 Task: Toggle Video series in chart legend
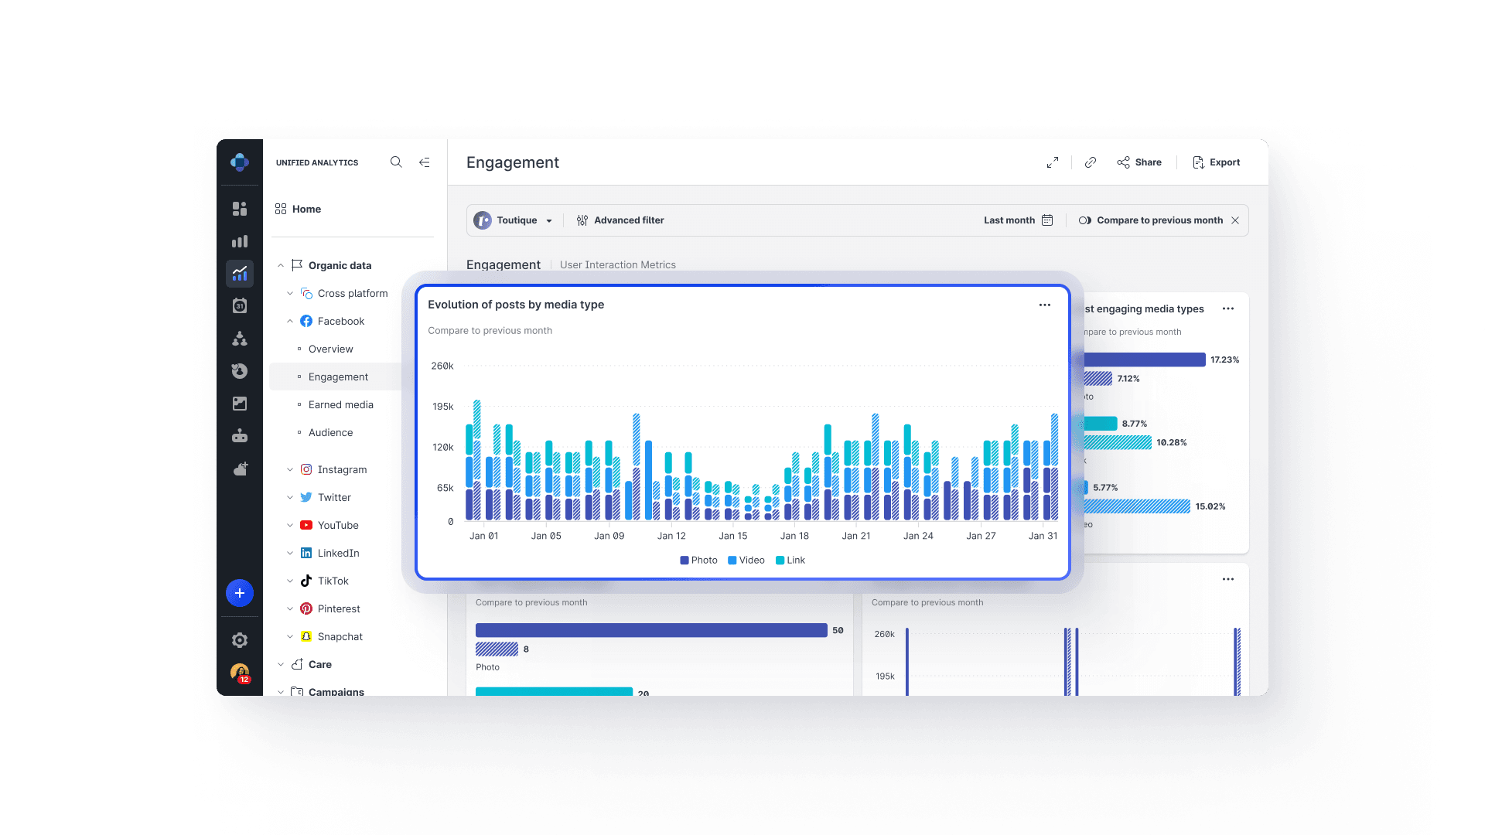(x=746, y=561)
